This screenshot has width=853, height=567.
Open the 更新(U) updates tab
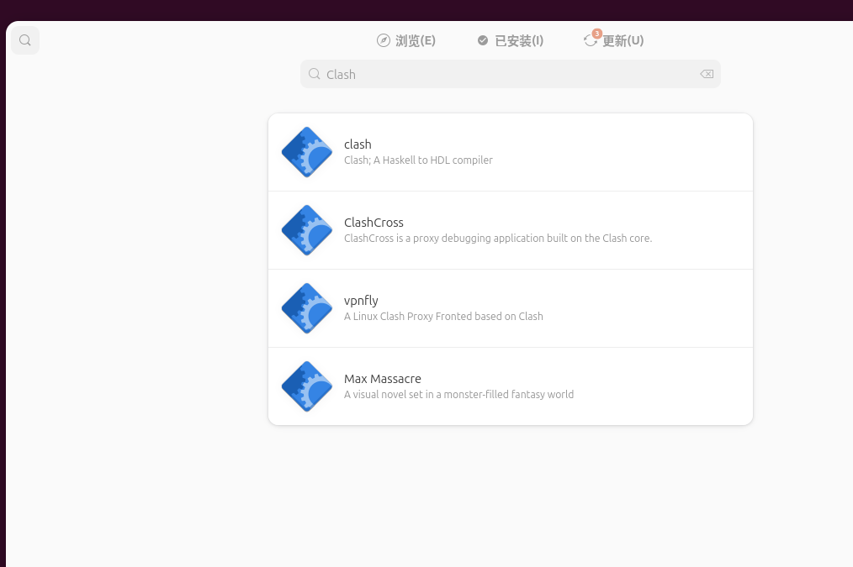(x=613, y=40)
